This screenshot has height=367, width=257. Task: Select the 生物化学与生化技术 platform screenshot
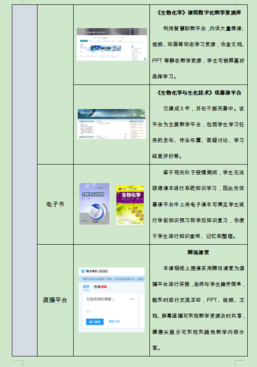[x=112, y=124]
